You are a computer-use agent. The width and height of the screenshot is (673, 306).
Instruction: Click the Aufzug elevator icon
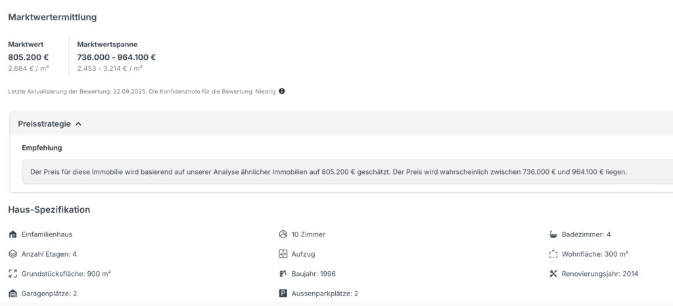[283, 254]
